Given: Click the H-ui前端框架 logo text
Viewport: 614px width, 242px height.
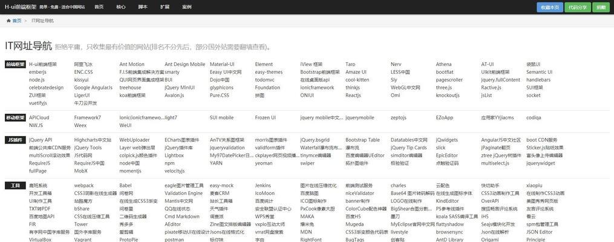Looking at the screenshot, I should click(21, 7).
